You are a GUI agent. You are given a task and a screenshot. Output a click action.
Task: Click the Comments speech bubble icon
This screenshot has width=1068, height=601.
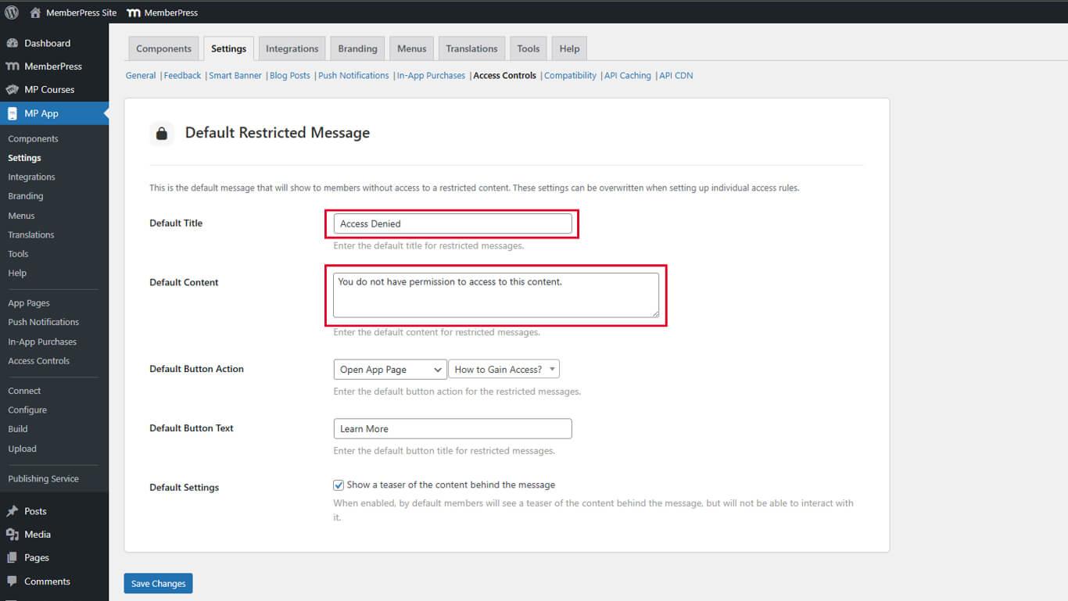[12, 581]
